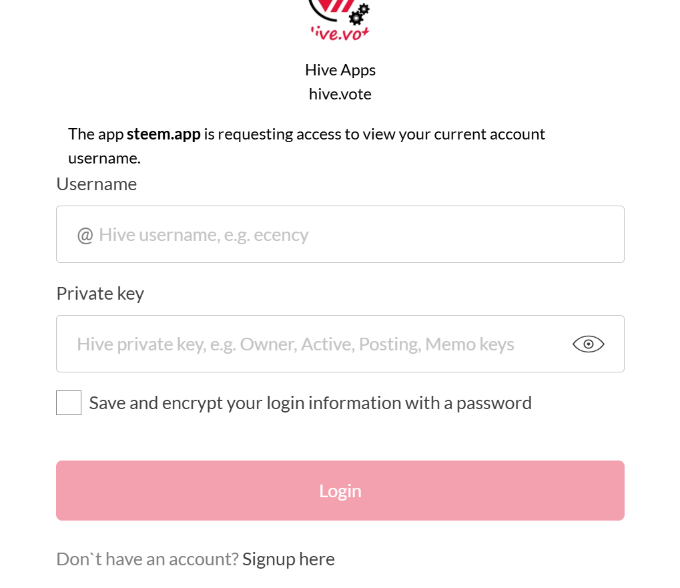This screenshot has width=680, height=588.
Task: Click the @ symbol in username field
Action: pos(85,236)
